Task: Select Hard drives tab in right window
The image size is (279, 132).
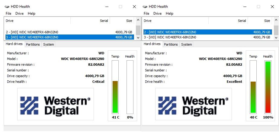Action: pyautogui.click(x=152, y=44)
